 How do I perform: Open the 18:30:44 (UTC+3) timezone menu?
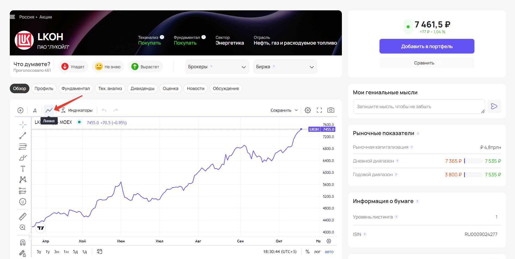point(280,252)
